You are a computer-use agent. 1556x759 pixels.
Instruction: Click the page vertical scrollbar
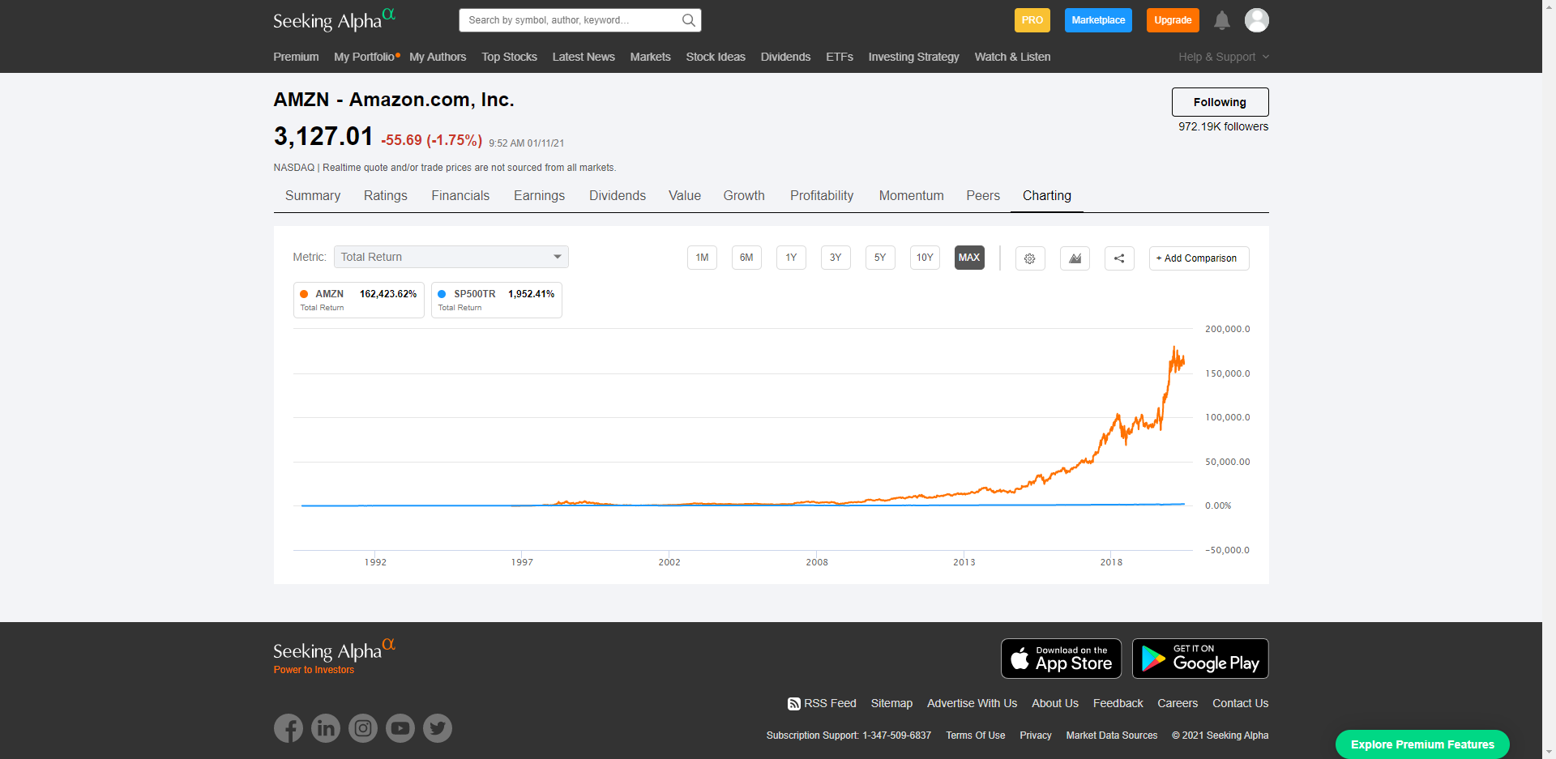[x=1549, y=379]
